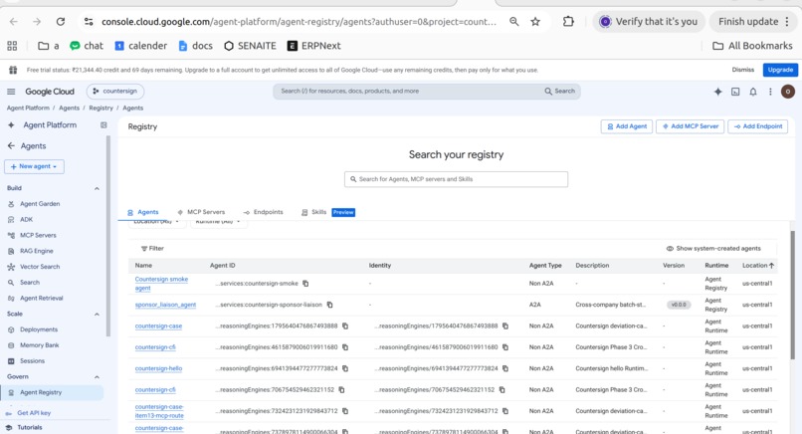Open the Runtime filter dropdown
The height and width of the screenshot is (434, 802).
tap(218, 222)
